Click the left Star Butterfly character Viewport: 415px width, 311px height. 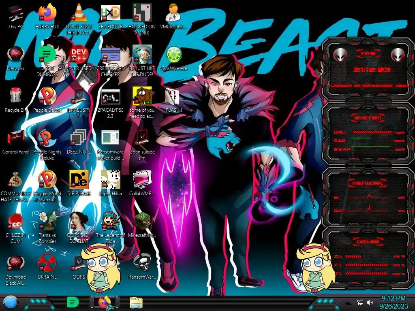[x=101, y=268]
